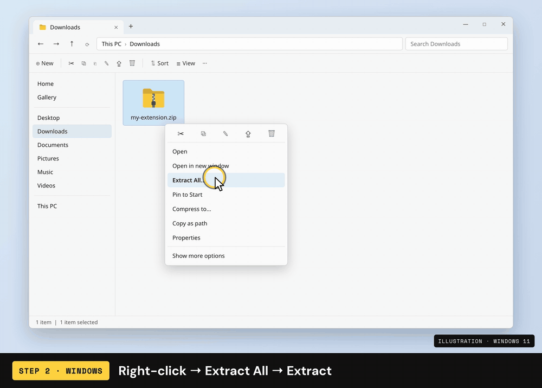The height and width of the screenshot is (388, 542).
Task: Click the toolbar Cut scissors icon
Action: 71,63
